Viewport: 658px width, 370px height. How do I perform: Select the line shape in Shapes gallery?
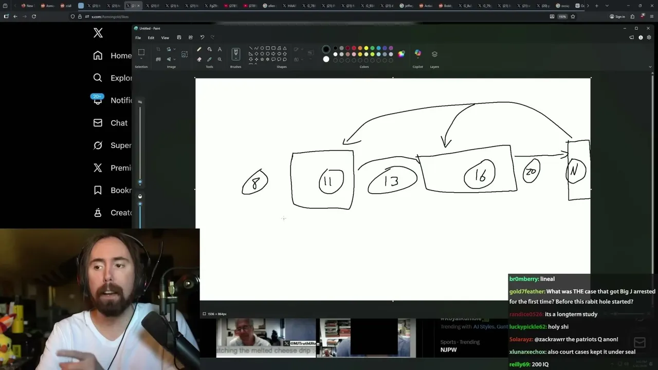251,48
